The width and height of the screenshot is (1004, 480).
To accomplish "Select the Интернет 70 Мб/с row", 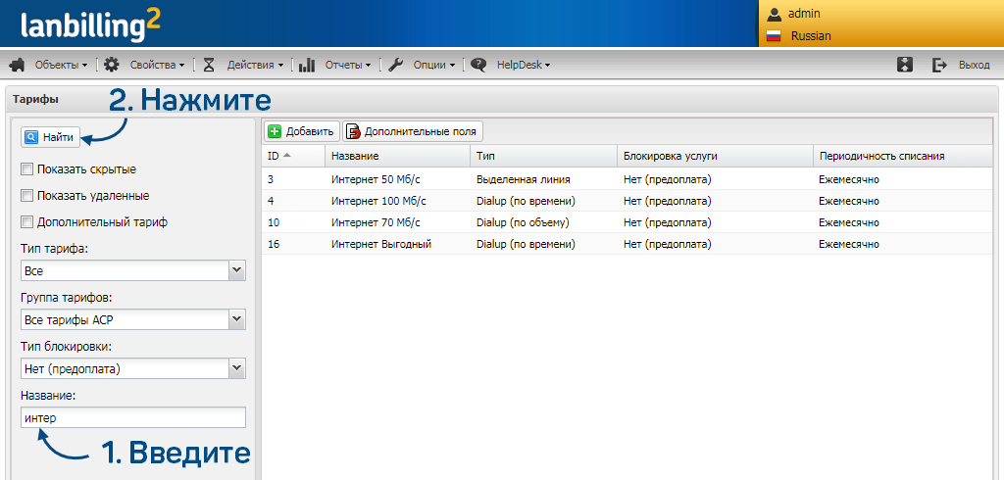I will (627, 222).
